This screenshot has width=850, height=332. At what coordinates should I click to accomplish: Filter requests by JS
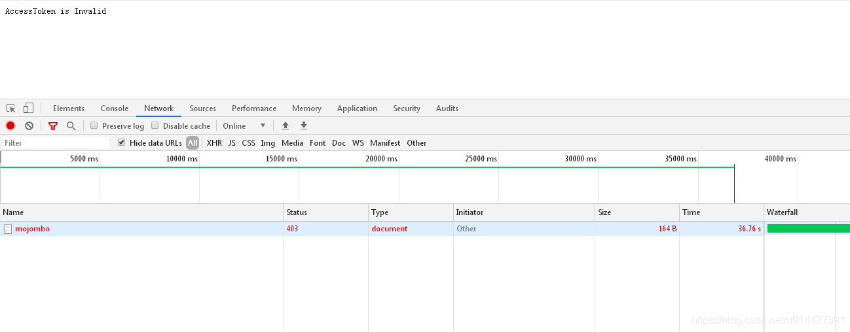pos(232,142)
